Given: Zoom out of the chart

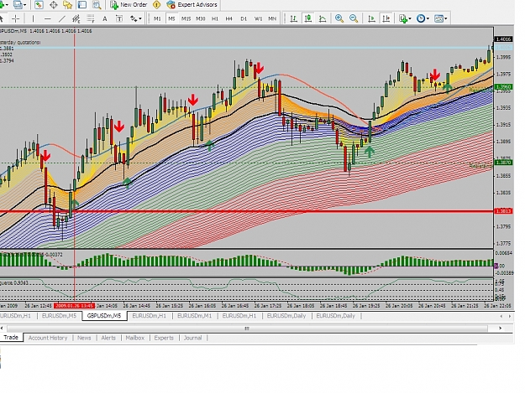Looking at the screenshot, I should (354, 18).
